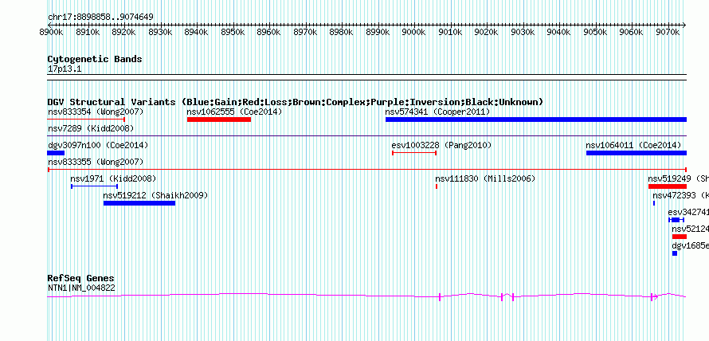This screenshot has width=709, height=341.
Task: Click the 8900k ruler label
Action: click(51, 33)
